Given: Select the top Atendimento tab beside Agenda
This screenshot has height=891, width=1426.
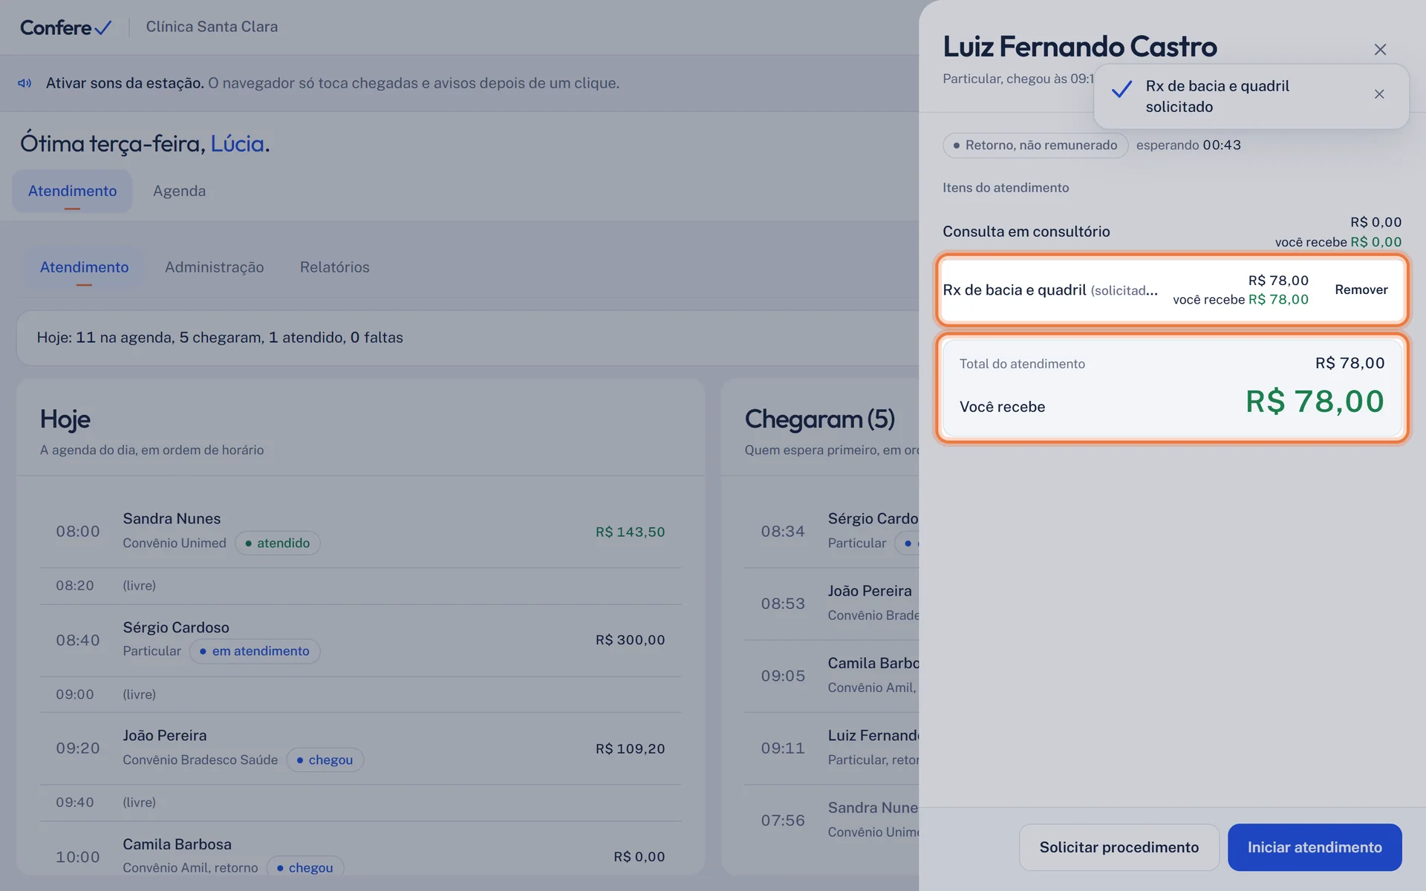Looking at the screenshot, I should 72,191.
